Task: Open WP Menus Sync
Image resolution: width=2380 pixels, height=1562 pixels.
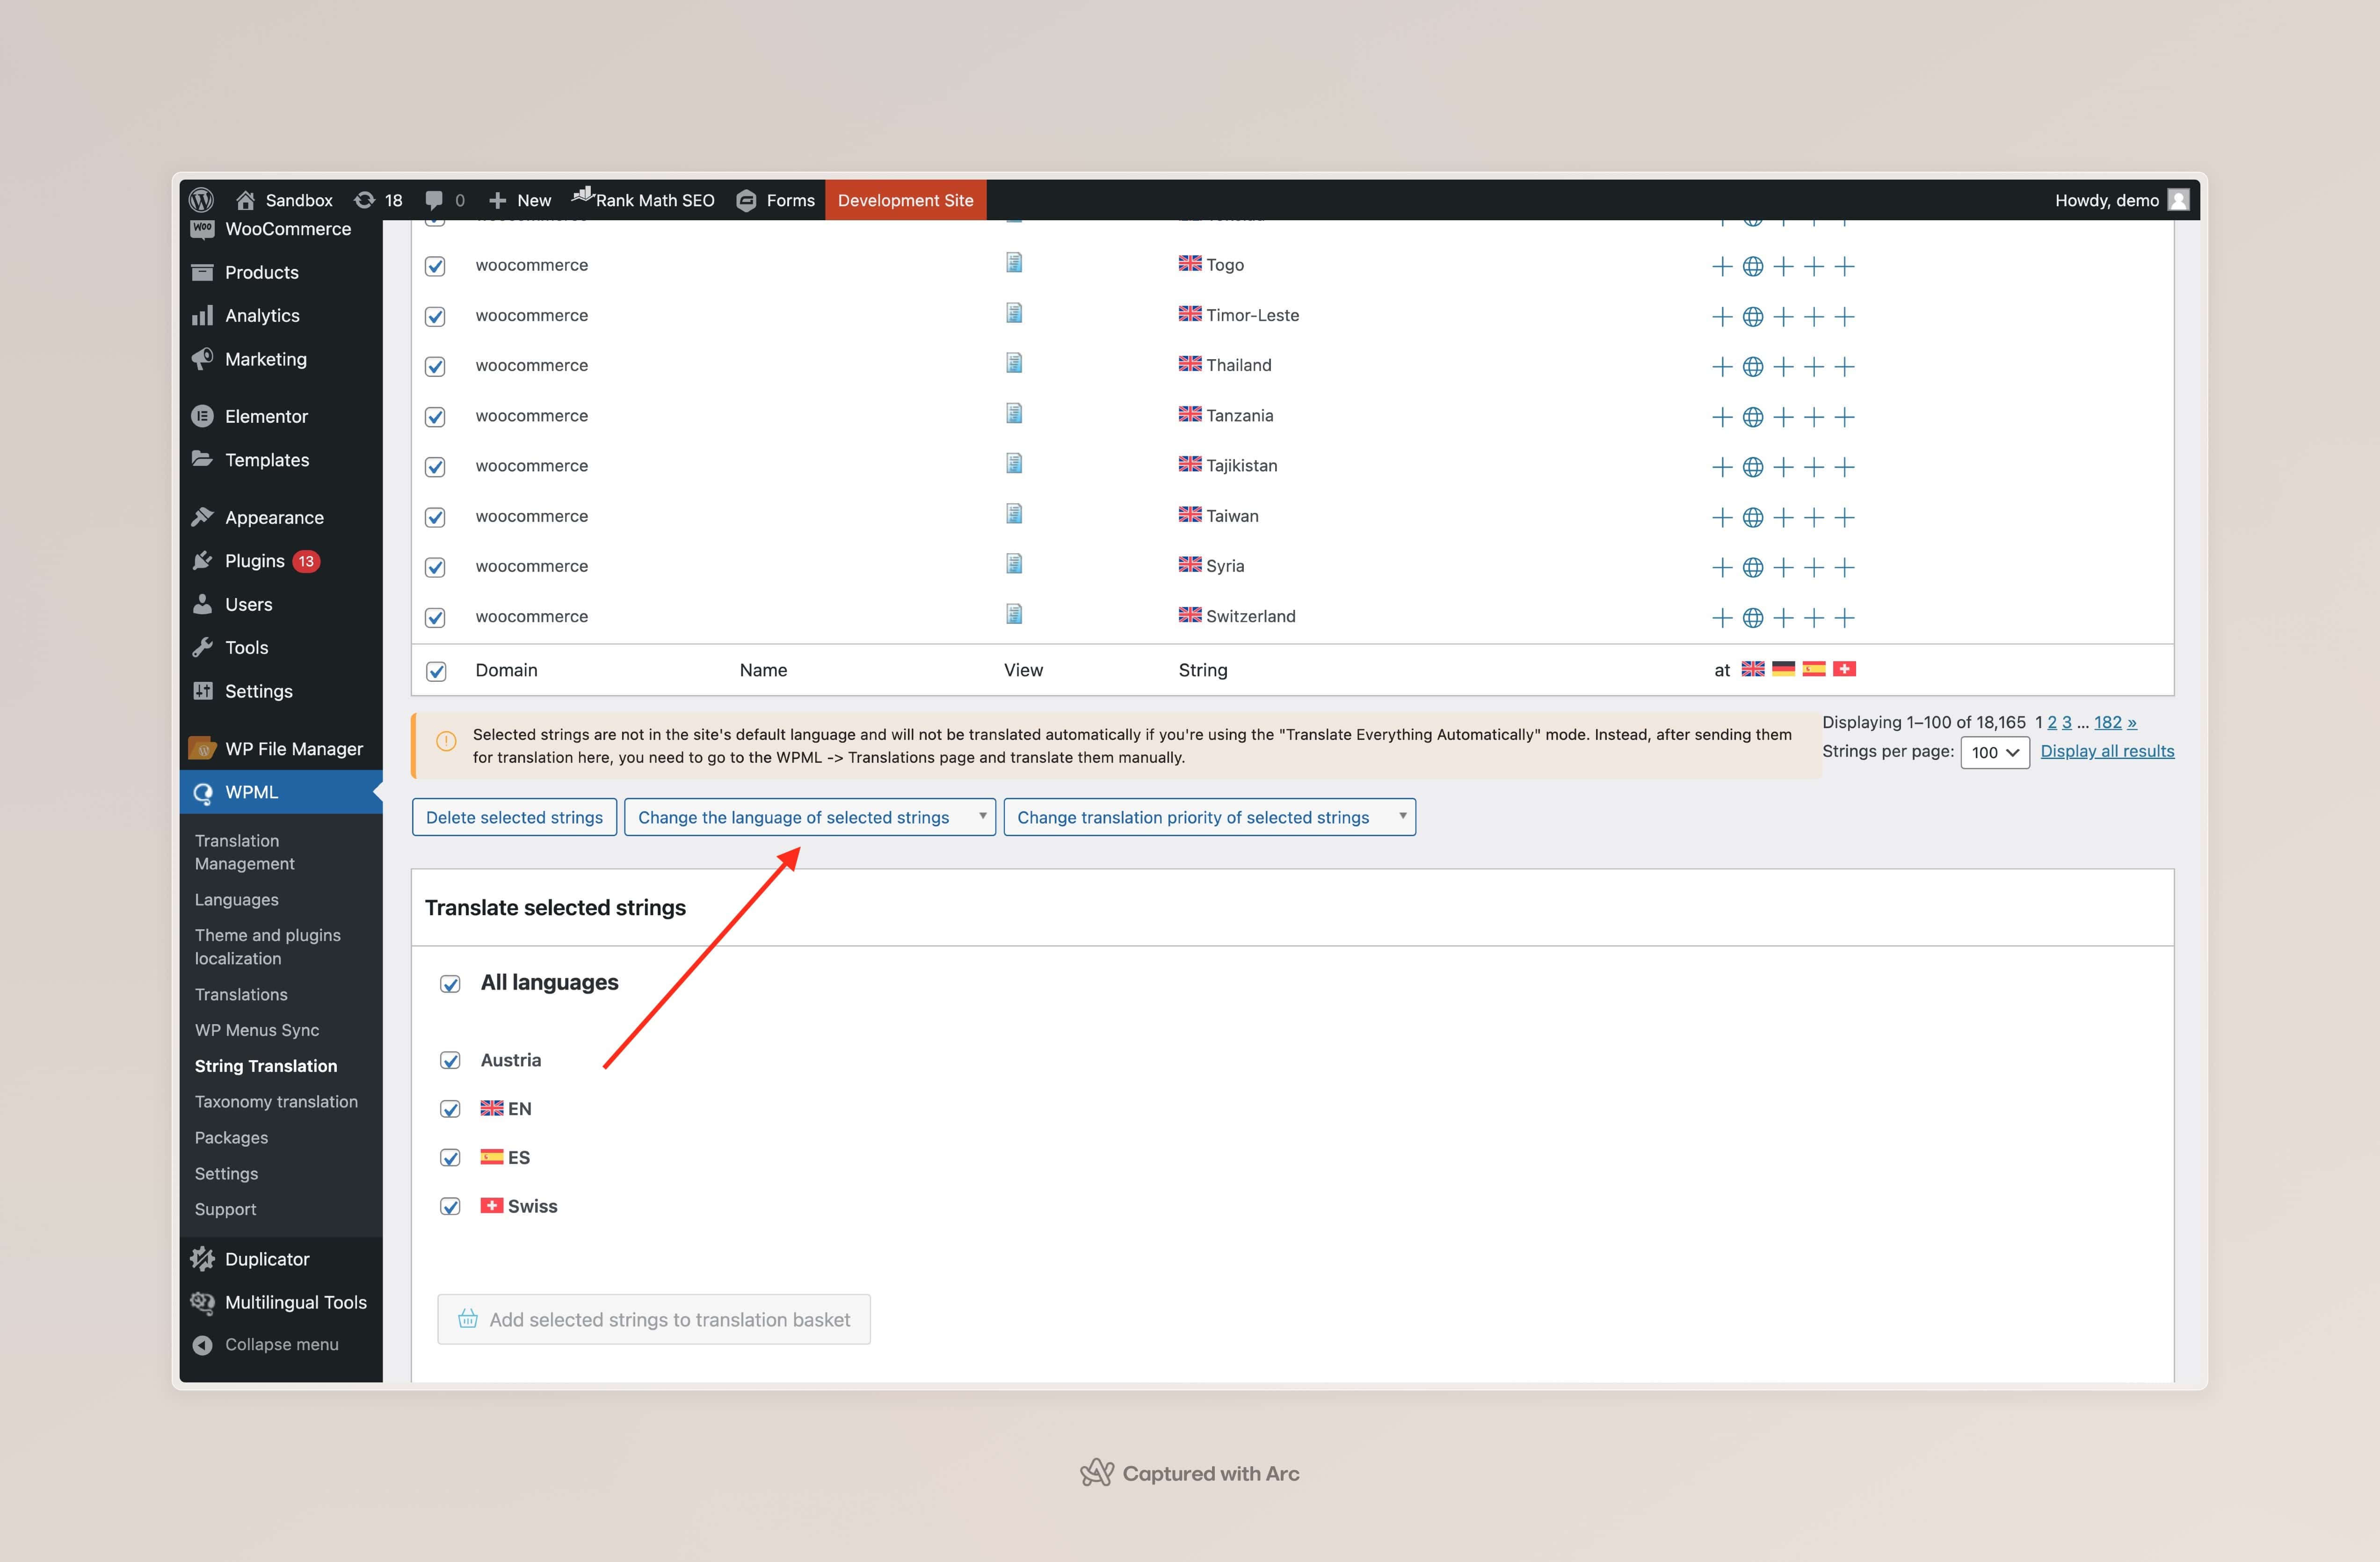Action: coord(257,1030)
